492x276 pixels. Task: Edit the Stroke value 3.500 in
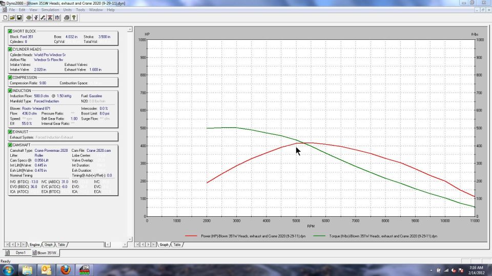pos(104,37)
